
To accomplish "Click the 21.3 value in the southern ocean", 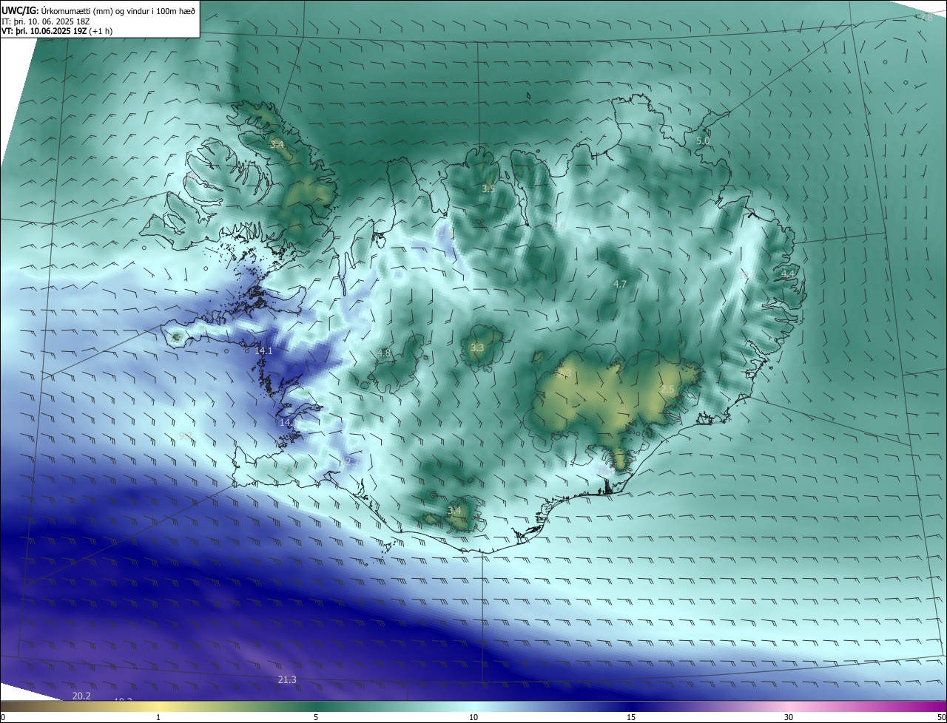I will (287, 680).
